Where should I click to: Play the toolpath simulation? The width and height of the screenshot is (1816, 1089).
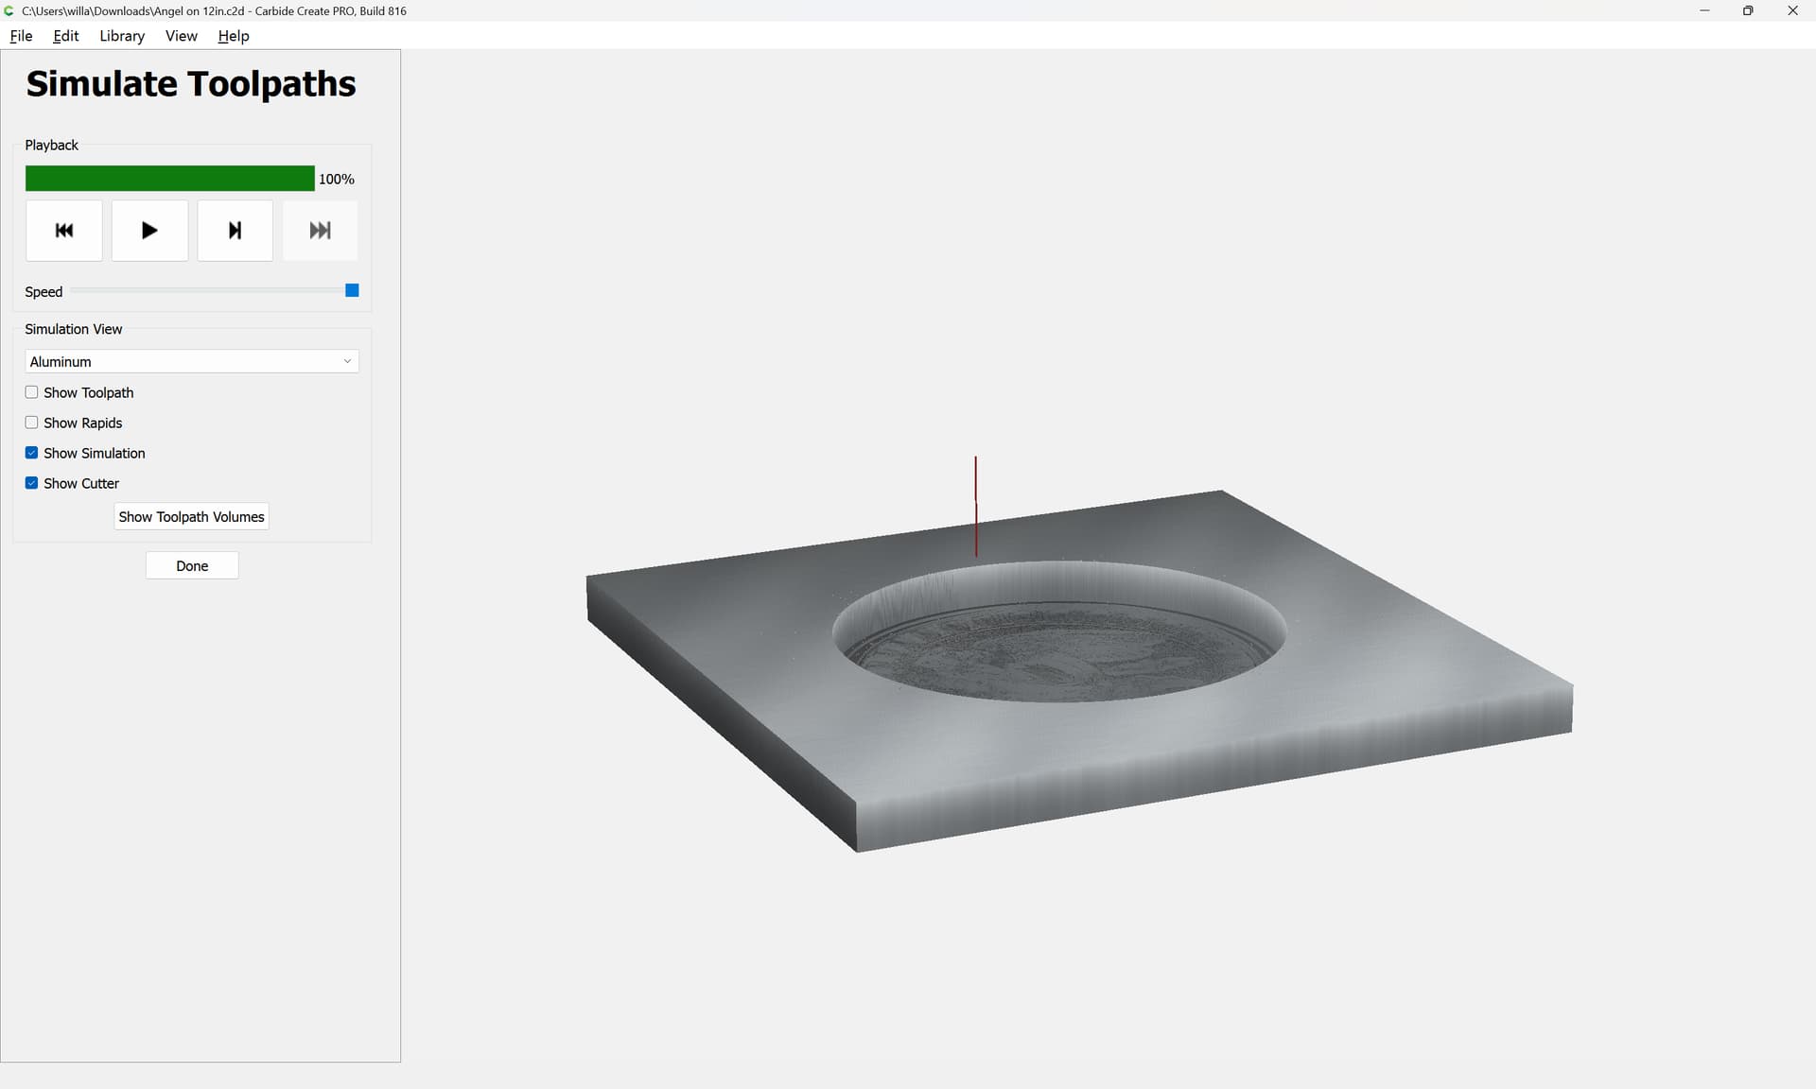[149, 230]
